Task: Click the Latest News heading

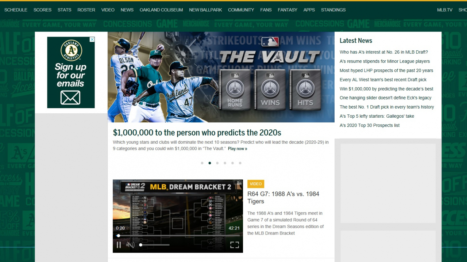Action: click(x=356, y=41)
